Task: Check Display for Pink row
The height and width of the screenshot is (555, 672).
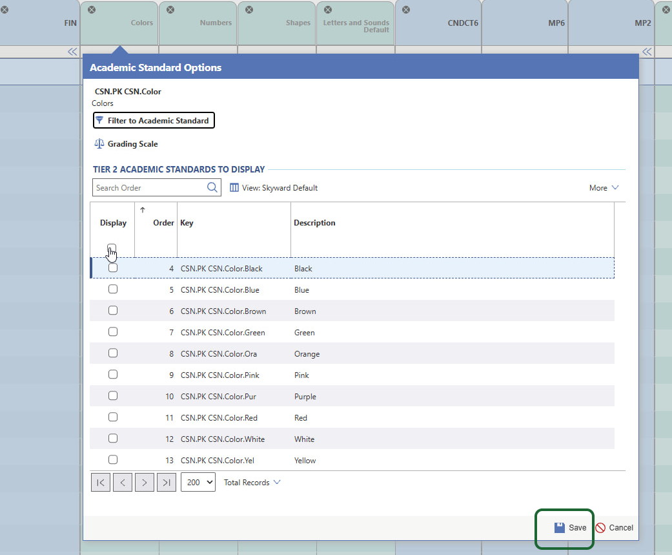Action: (x=113, y=375)
